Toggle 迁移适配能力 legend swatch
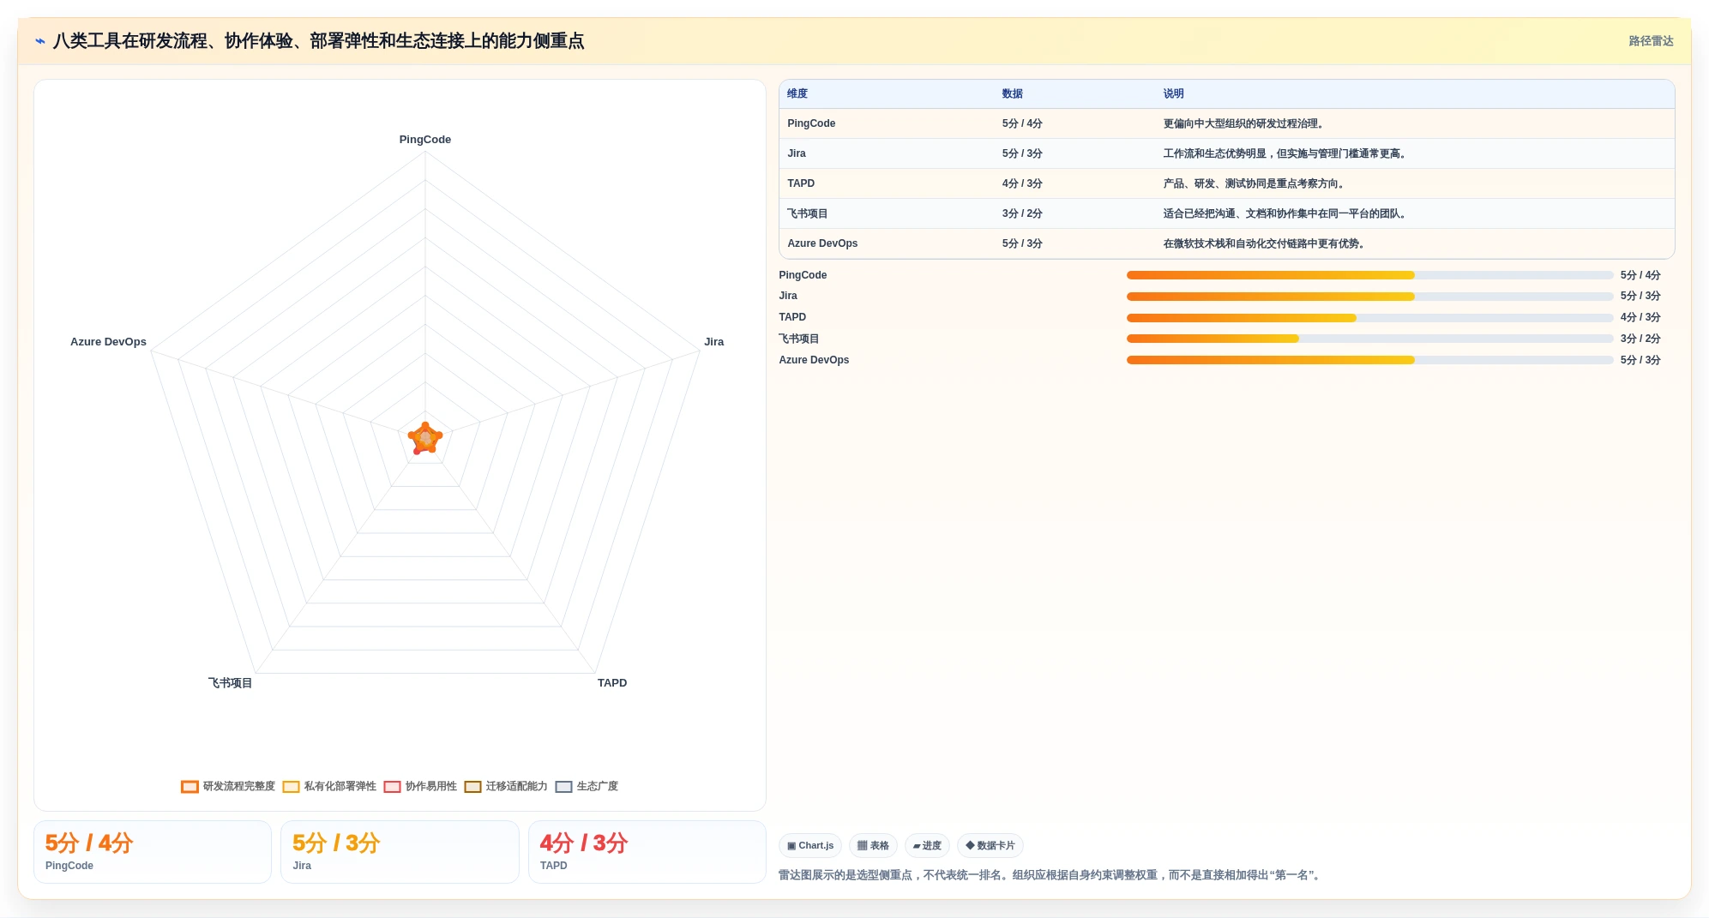 point(472,787)
